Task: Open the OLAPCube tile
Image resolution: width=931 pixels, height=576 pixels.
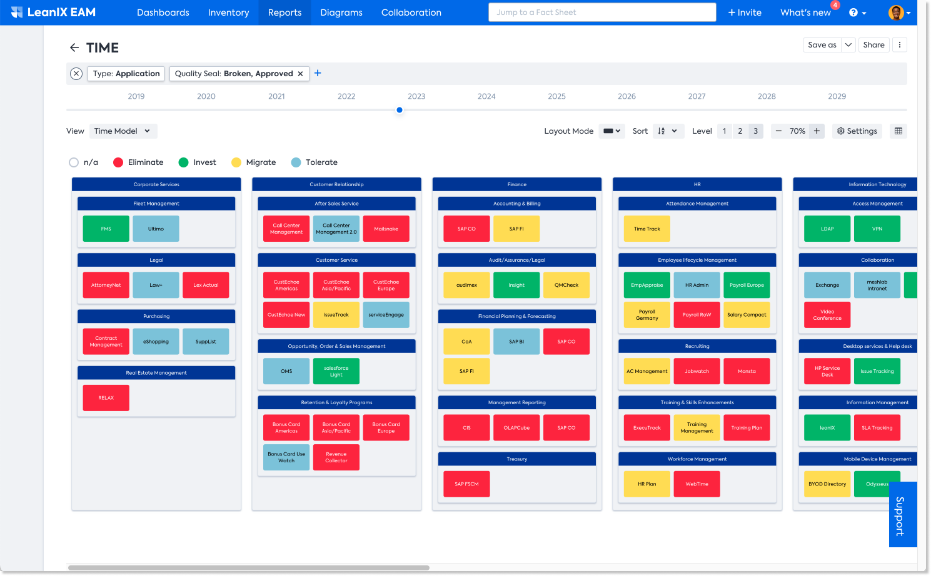Action: pos(516,427)
